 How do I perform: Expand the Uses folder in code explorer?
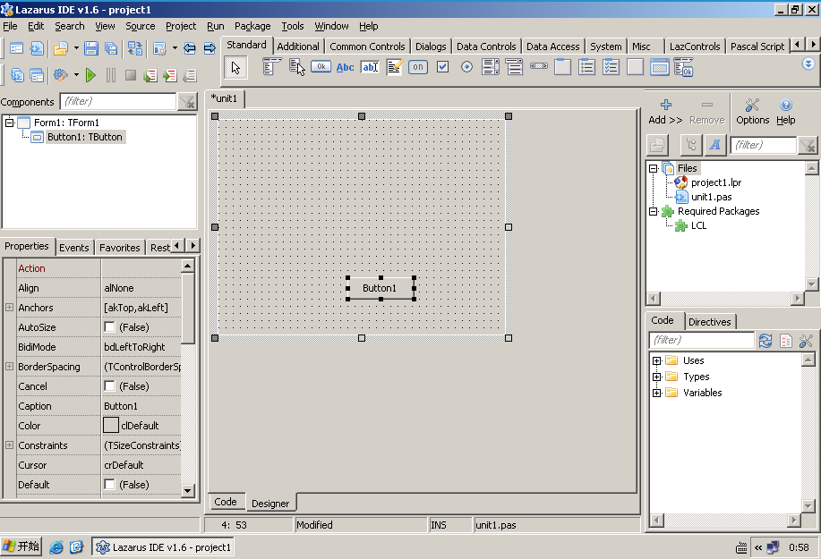[x=657, y=360]
